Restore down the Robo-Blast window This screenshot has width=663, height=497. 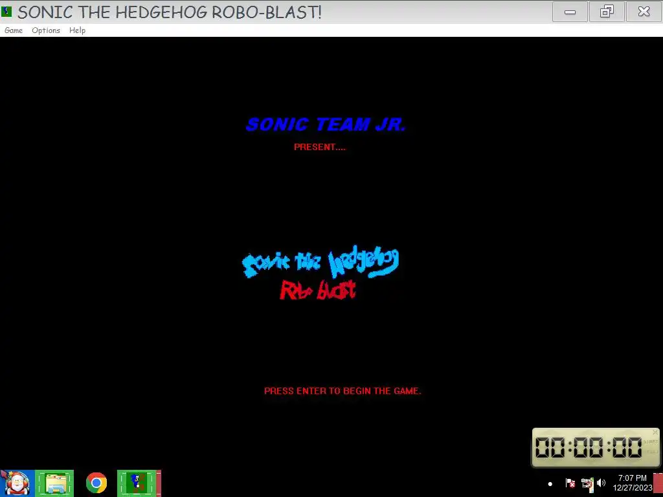[607, 12]
